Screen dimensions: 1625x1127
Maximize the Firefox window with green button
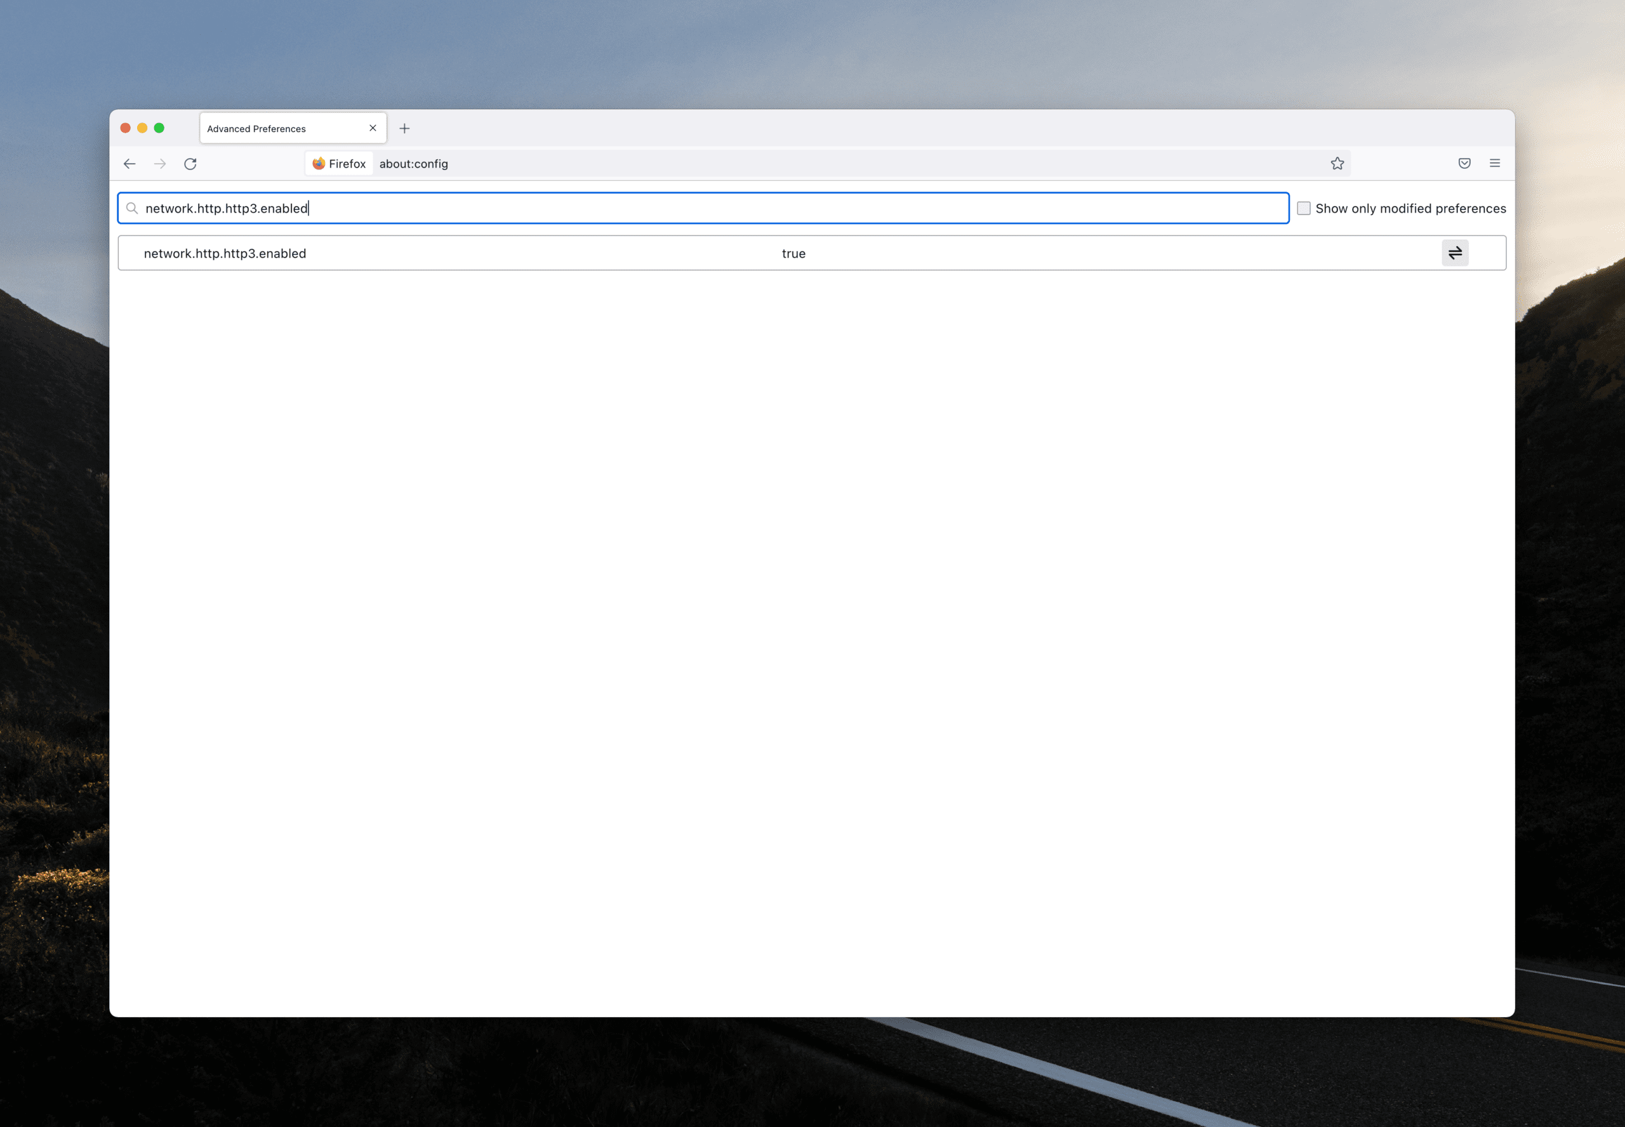point(159,128)
